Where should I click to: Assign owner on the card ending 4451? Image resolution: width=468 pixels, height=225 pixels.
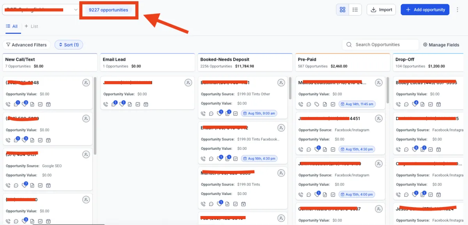(379, 119)
